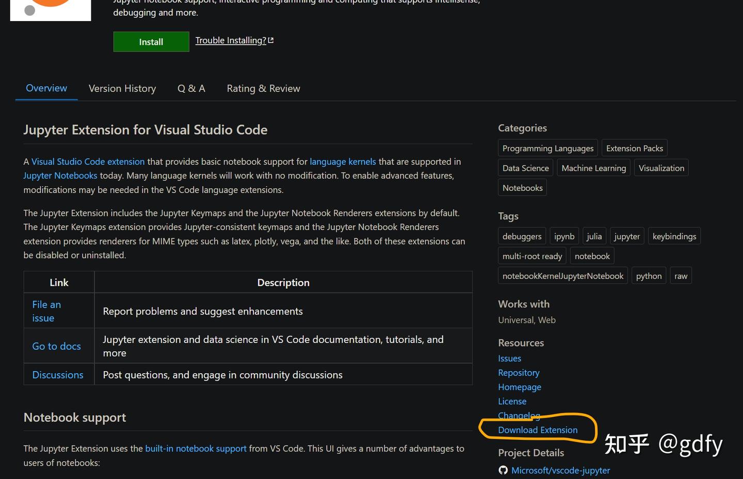Click the Machine Learning category tag
The height and width of the screenshot is (479, 743).
pos(593,168)
